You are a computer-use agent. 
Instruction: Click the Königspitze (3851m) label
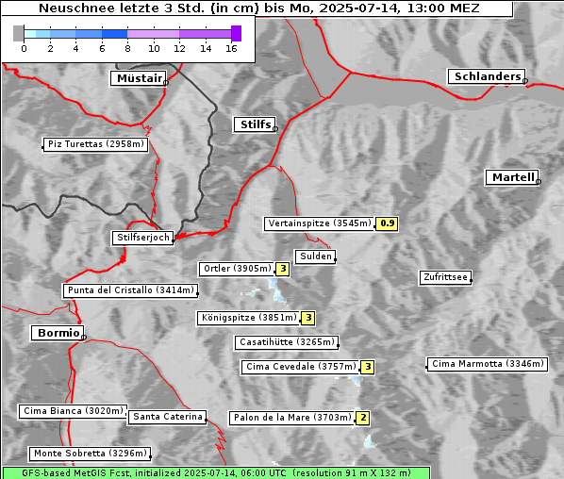tap(249, 318)
